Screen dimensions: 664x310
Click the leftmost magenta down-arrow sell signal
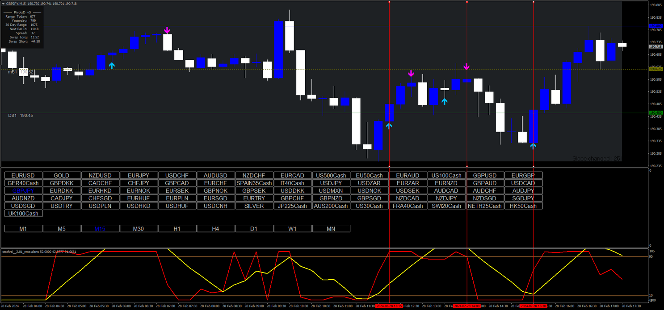click(167, 30)
